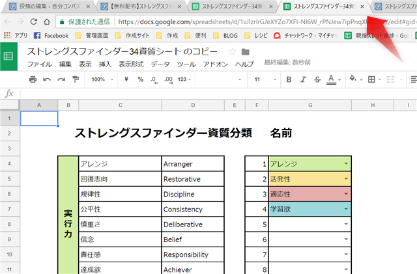
Task: Open 管理画面 bookmark folder
Action: click(x=92, y=35)
